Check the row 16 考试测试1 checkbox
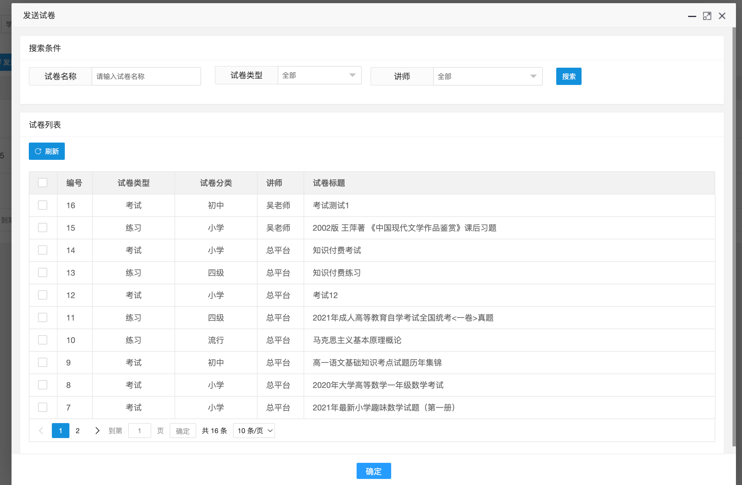742x485 pixels. 43,205
